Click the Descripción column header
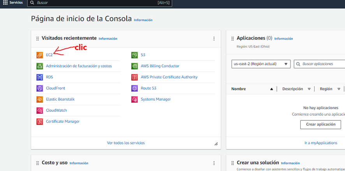This screenshot has width=345, height=171. click(x=293, y=89)
